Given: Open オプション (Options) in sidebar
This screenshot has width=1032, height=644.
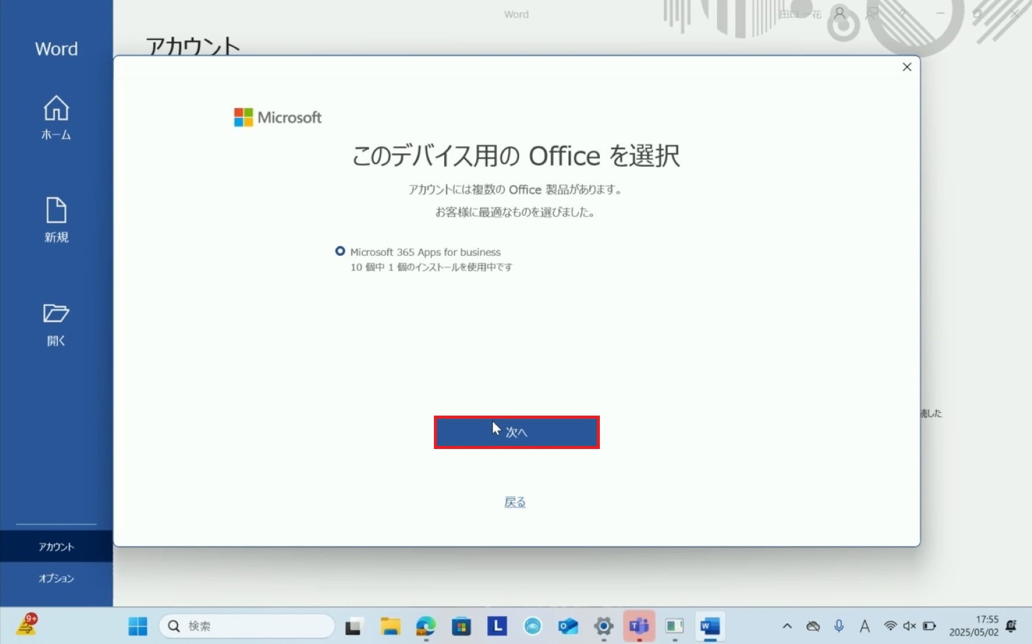Looking at the screenshot, I should click(56, 578).
